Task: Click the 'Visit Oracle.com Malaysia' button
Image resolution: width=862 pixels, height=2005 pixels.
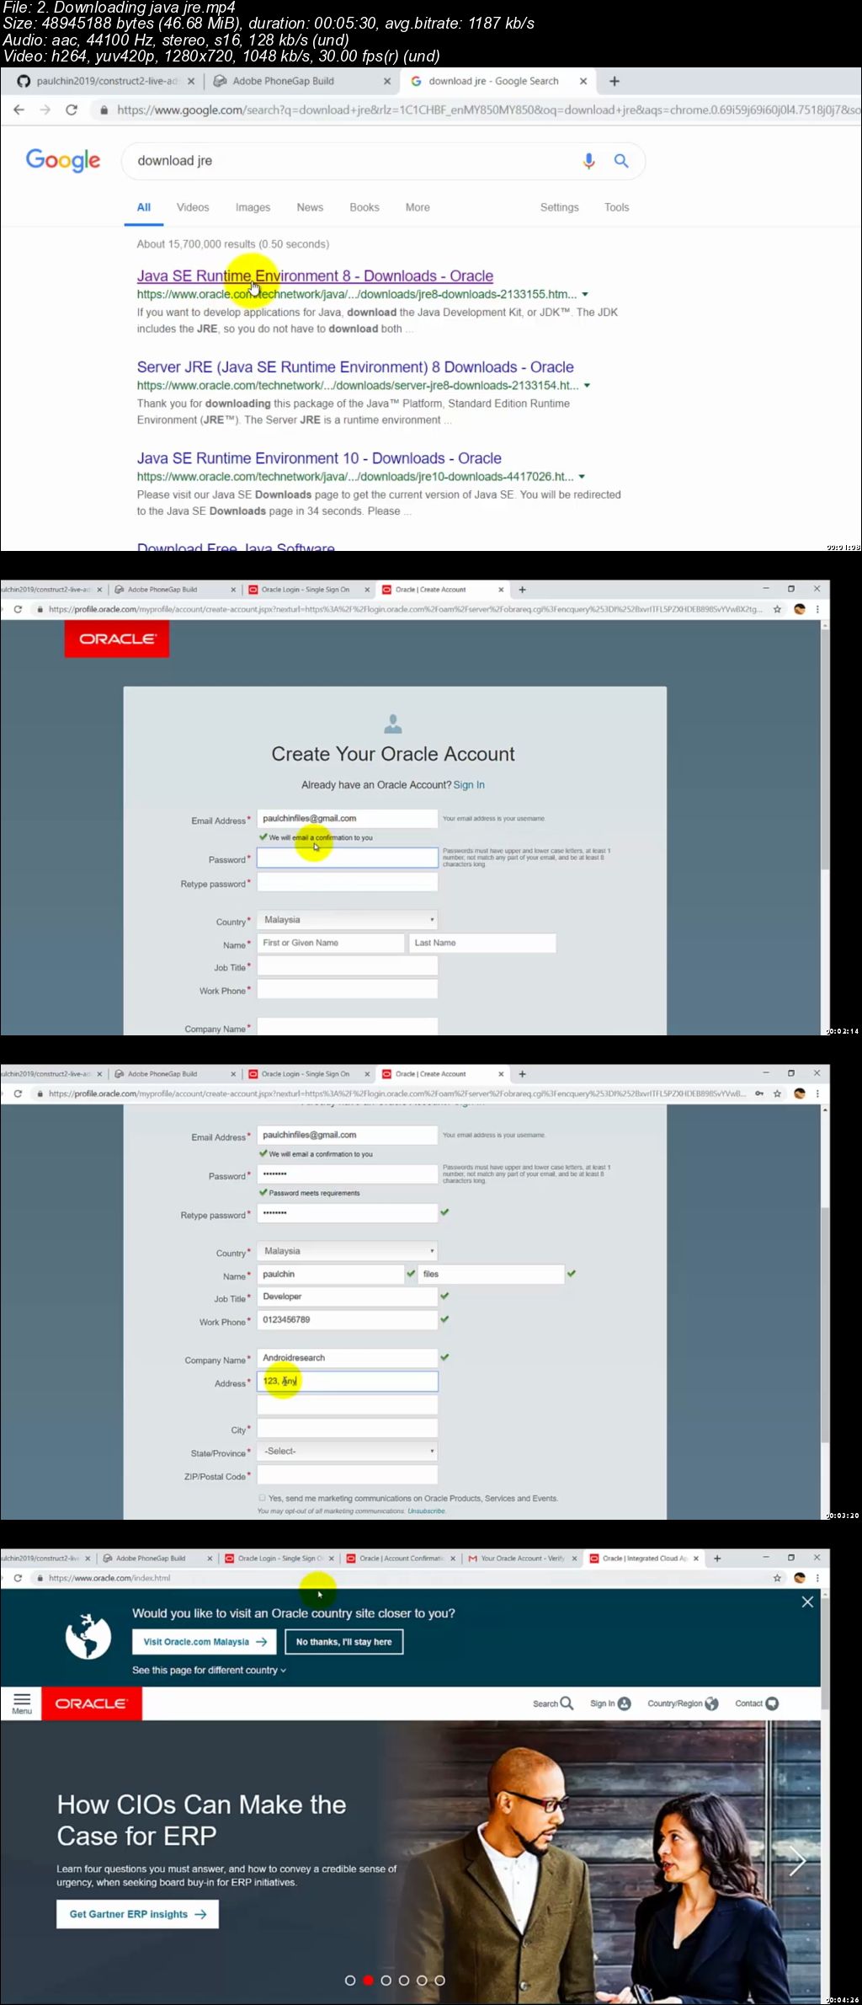Action: coord(205,1642)
